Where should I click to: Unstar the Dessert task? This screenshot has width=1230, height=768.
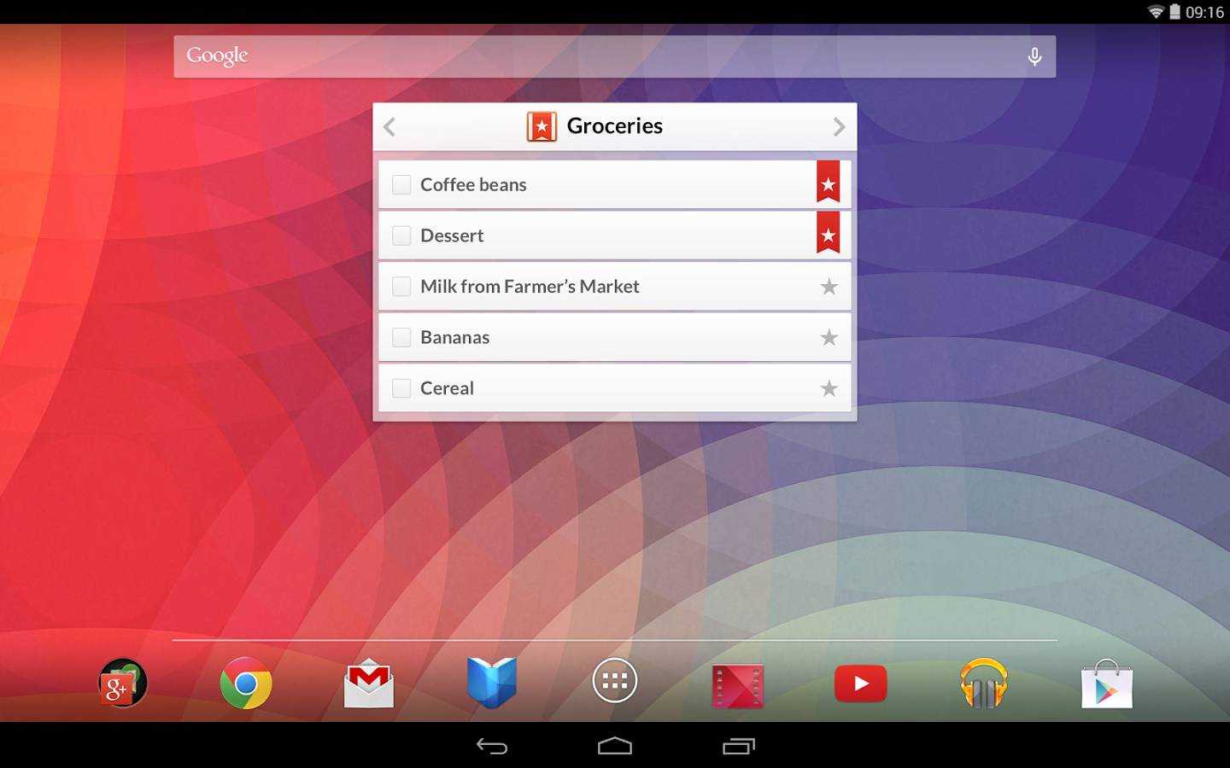pos(829,233)
